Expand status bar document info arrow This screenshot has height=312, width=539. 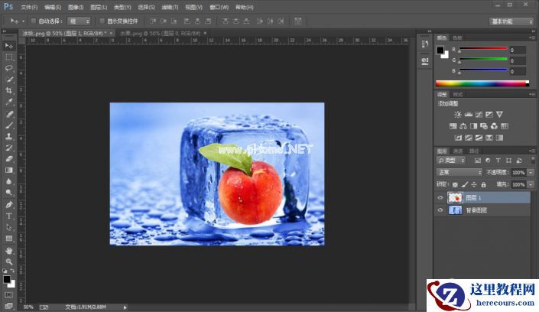click(125, 307)
